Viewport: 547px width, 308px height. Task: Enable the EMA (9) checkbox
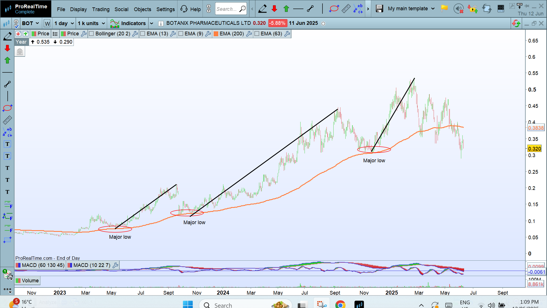[x=181, y=34]
